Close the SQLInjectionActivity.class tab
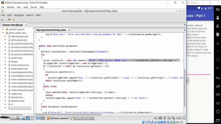The width and height of the screenshot is (221, 124). click(69, 30)
